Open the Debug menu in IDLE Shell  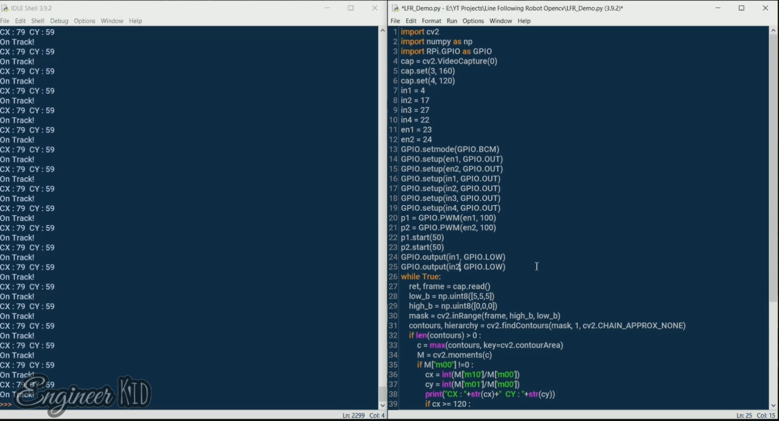click(x=59, y=21)
